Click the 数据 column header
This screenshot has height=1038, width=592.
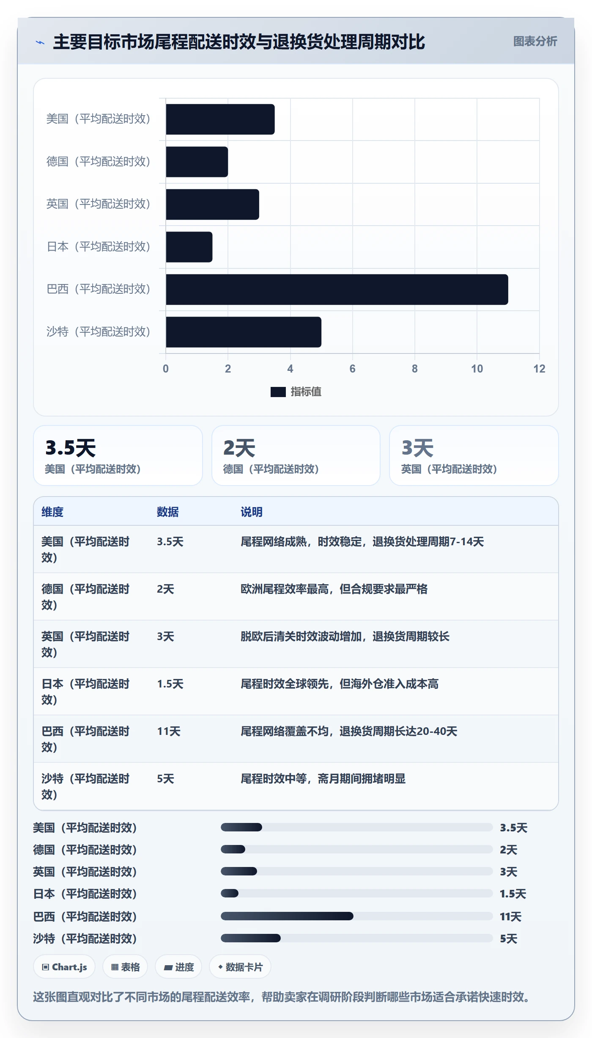click(x=167, y=512)
